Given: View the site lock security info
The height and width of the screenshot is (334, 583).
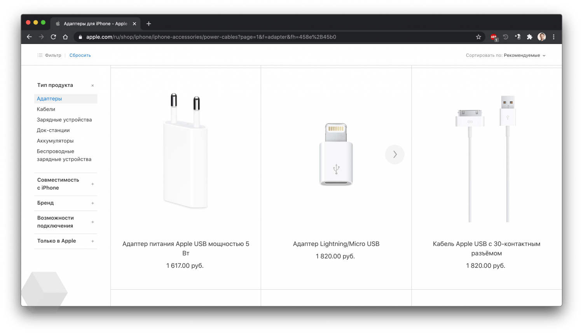Looking at the screenshot, I should pyautogui.click(x=80, y=37).
